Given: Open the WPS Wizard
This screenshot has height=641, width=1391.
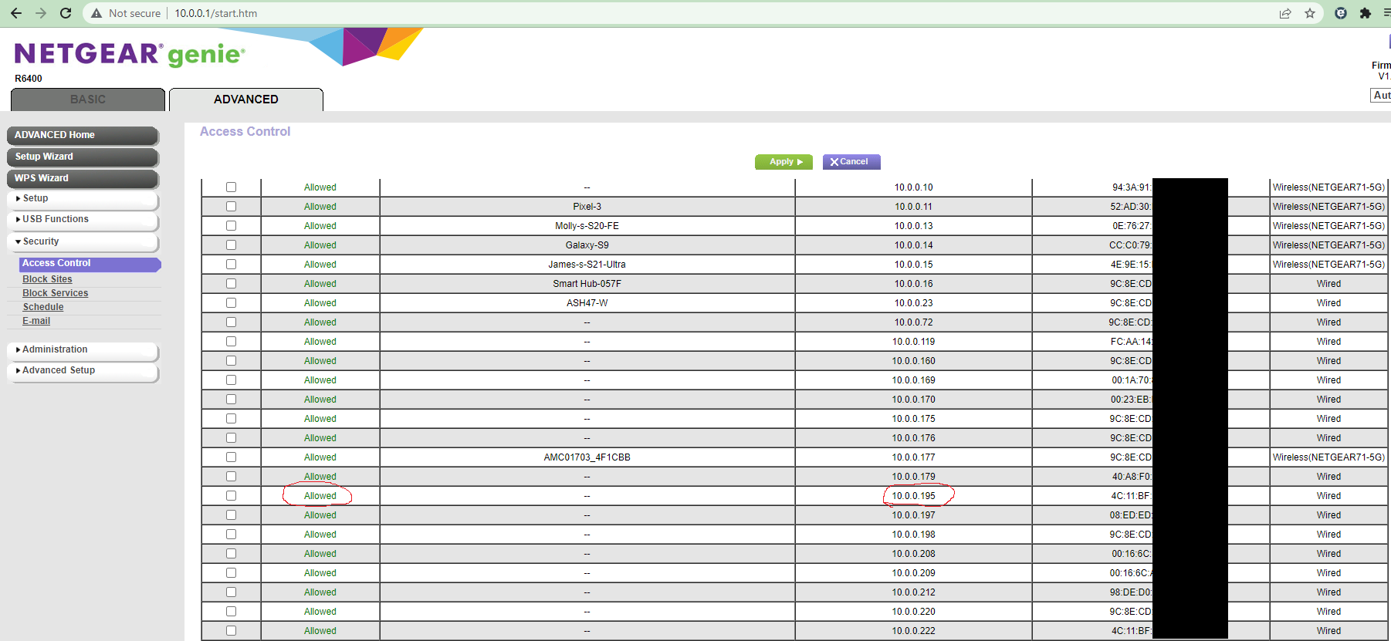Looking at the screenshot, I should (83, 178).
